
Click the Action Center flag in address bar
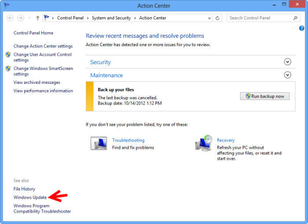(x=47, y=18)
